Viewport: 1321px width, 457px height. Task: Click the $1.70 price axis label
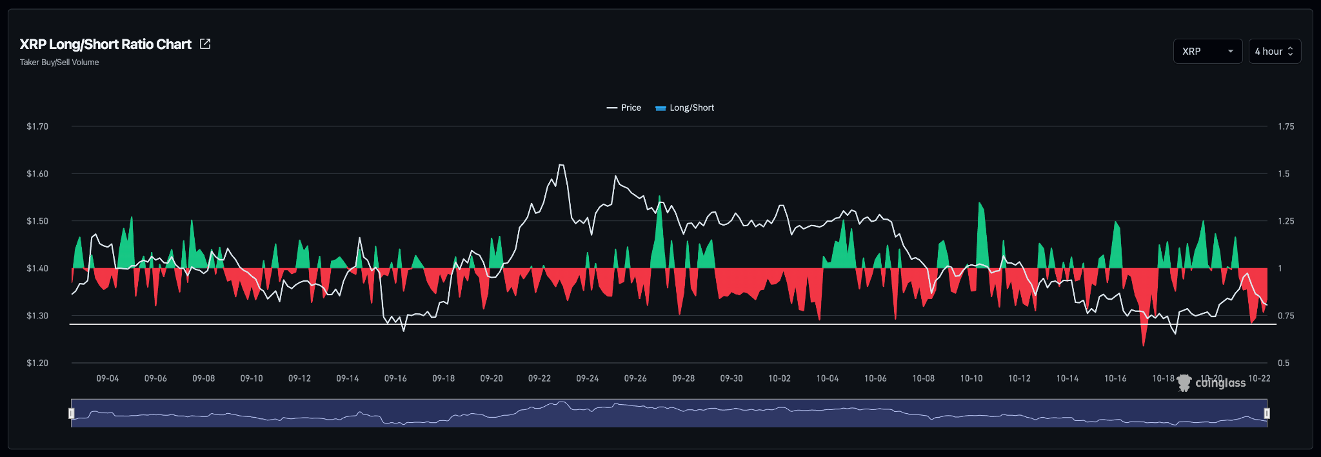37,126
